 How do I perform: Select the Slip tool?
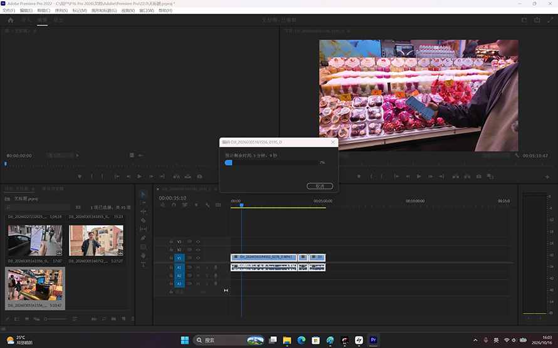click(x=143, y=229)
